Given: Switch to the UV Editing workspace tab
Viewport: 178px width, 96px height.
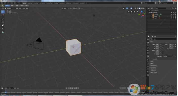Looking at the screenshot, I should pyautogui.click(x=42, y=3).
